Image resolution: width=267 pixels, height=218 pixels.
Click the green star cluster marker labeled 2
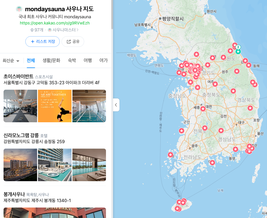pos(238,51)
